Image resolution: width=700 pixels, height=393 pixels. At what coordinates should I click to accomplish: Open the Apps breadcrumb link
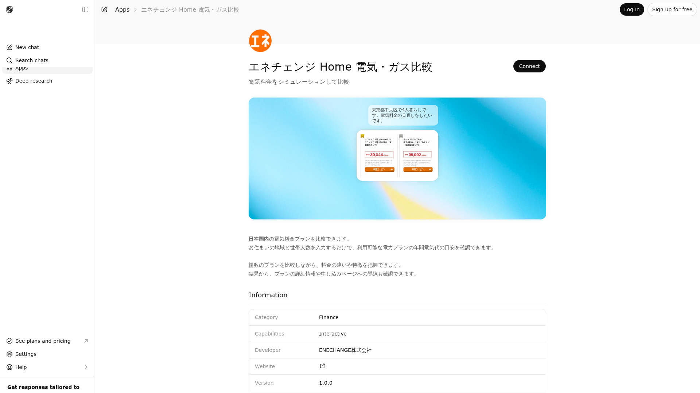coord(122,10)
